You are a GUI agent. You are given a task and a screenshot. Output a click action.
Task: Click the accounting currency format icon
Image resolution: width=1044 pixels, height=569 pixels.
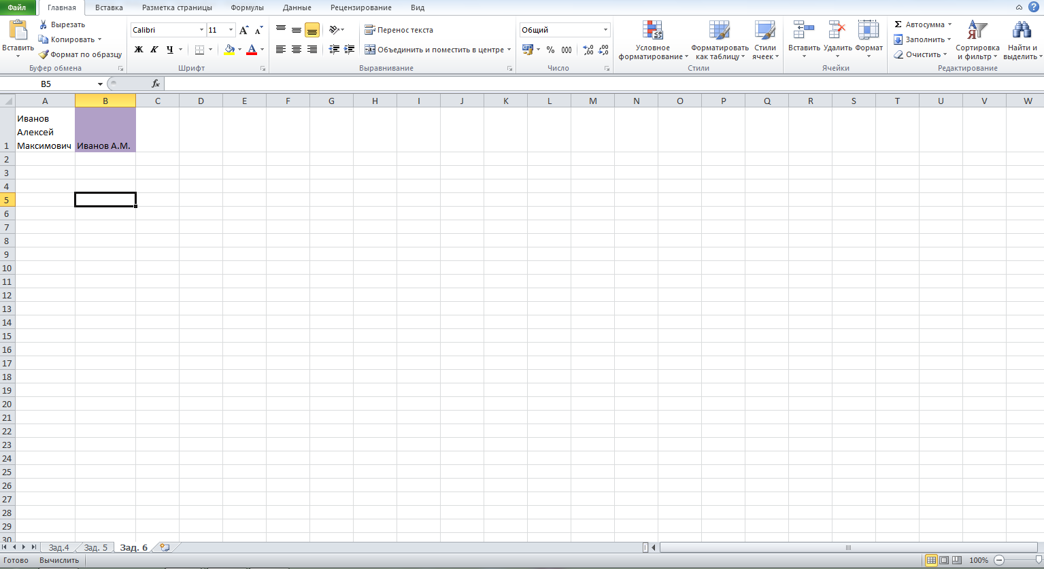(528, 50)
